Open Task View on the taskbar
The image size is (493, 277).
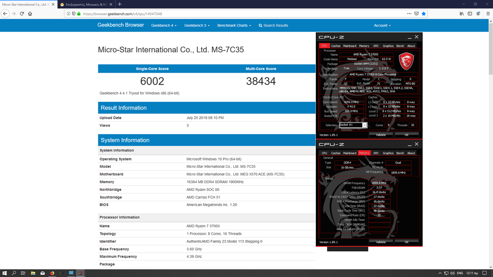point(23,273)
